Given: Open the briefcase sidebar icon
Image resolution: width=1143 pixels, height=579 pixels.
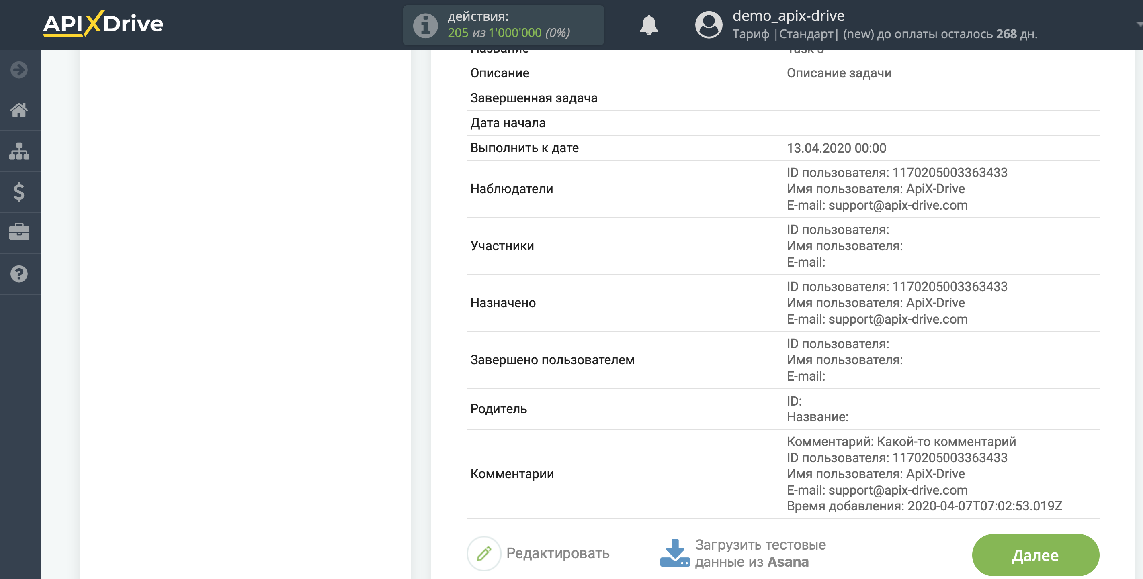Looking at the screenshot, I should coord(19,232).
